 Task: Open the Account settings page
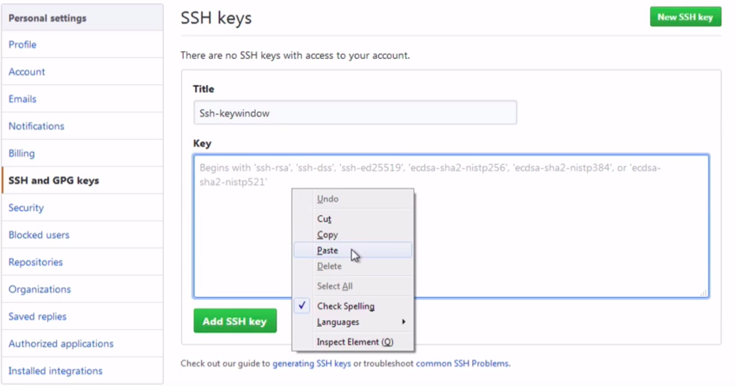(x=26, y=72)
